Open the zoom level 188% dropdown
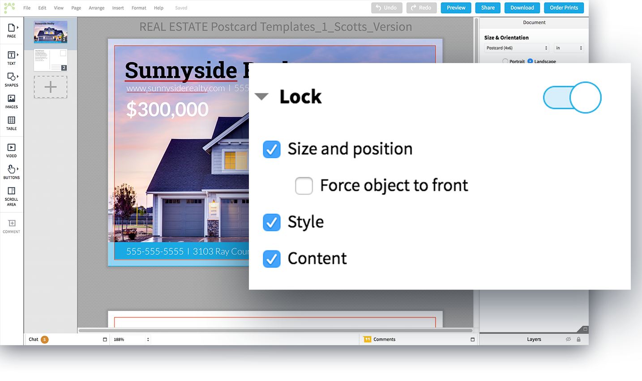 (131, 339)
